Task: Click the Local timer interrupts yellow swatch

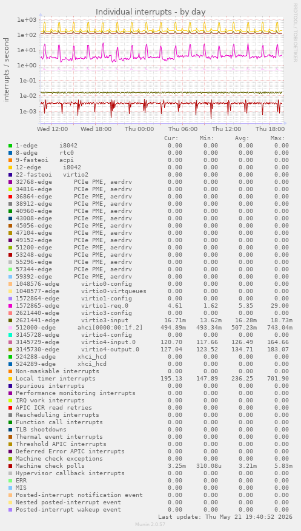Action: tap(10, 379)
